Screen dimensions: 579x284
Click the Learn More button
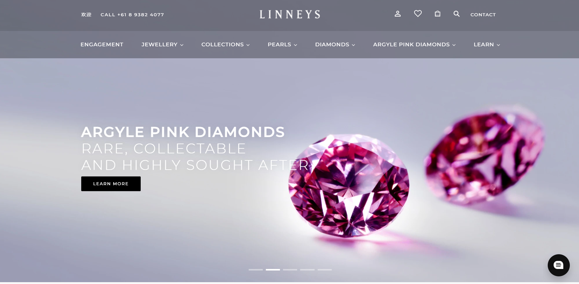[111, 184]
